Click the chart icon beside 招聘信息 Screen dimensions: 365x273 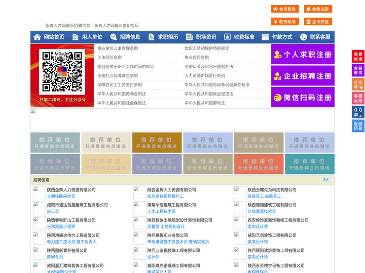click(x=114, y=37)
